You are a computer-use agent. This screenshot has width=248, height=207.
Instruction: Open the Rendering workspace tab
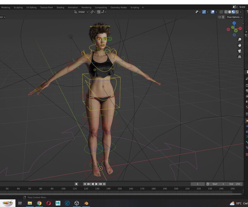point(86,7)
